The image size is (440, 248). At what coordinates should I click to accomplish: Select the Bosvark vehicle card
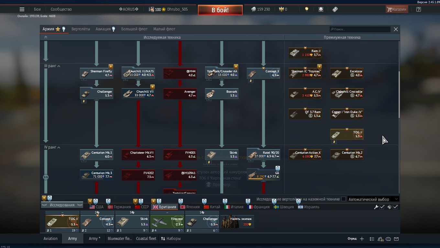pyautogui.click(x=222, y=94)
